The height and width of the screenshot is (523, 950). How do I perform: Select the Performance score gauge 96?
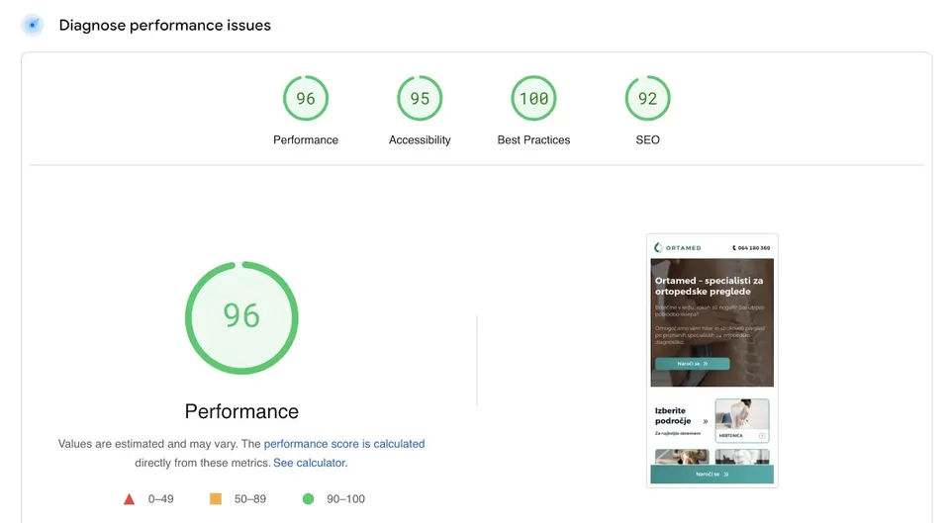[x=306, y=98]
